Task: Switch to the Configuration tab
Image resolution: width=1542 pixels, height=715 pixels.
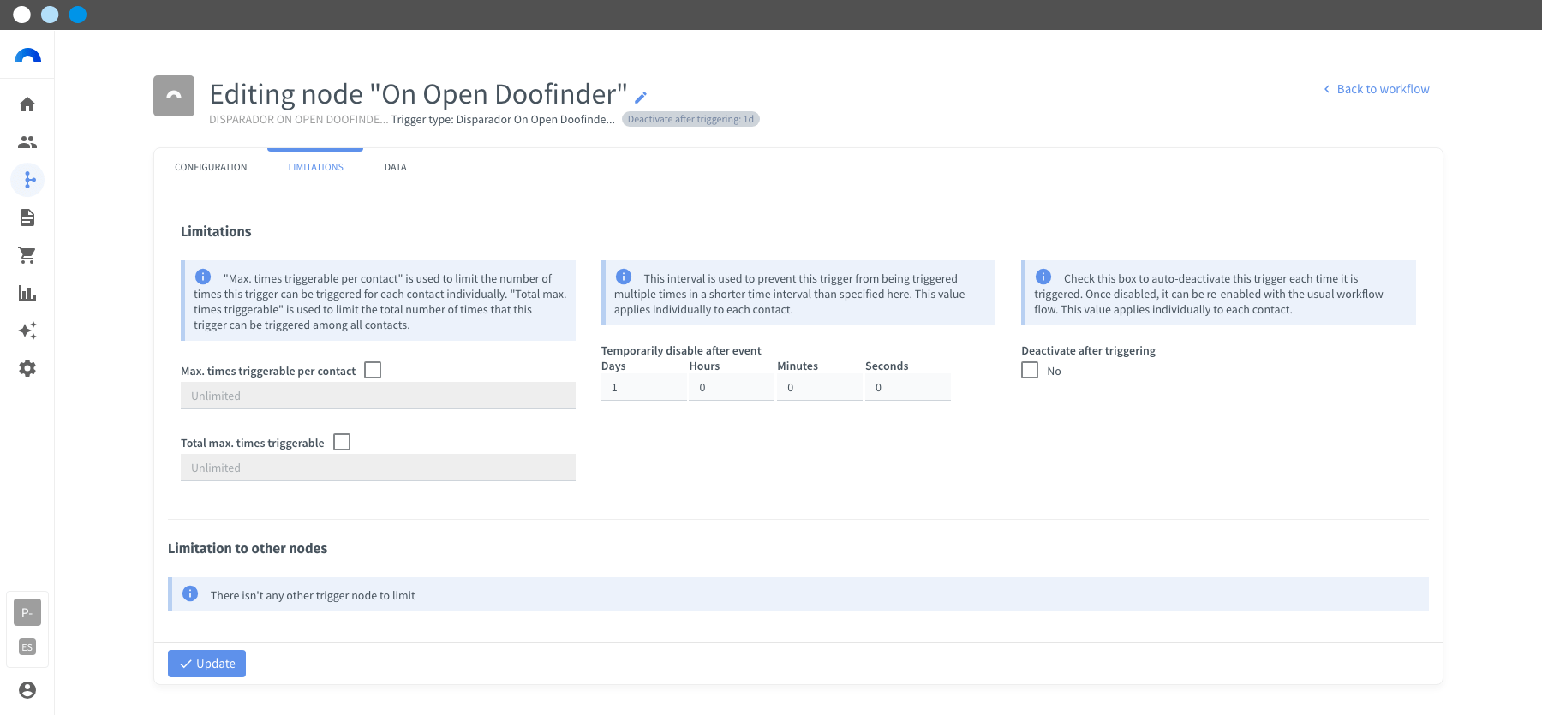Action: [211, 167]
